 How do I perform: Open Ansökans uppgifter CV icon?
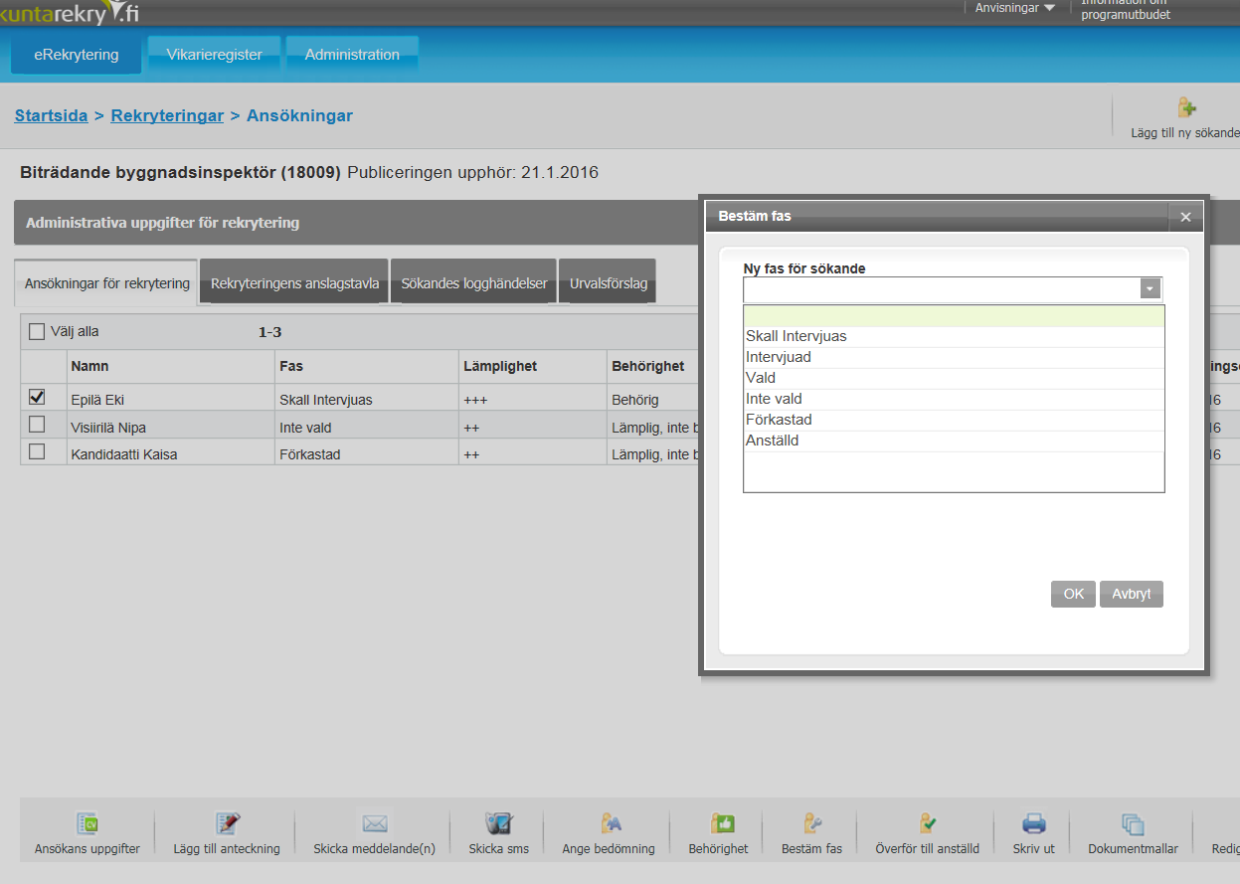88,823
